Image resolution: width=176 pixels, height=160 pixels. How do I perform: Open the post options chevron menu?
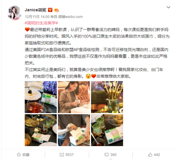click(x=169, y=7)
